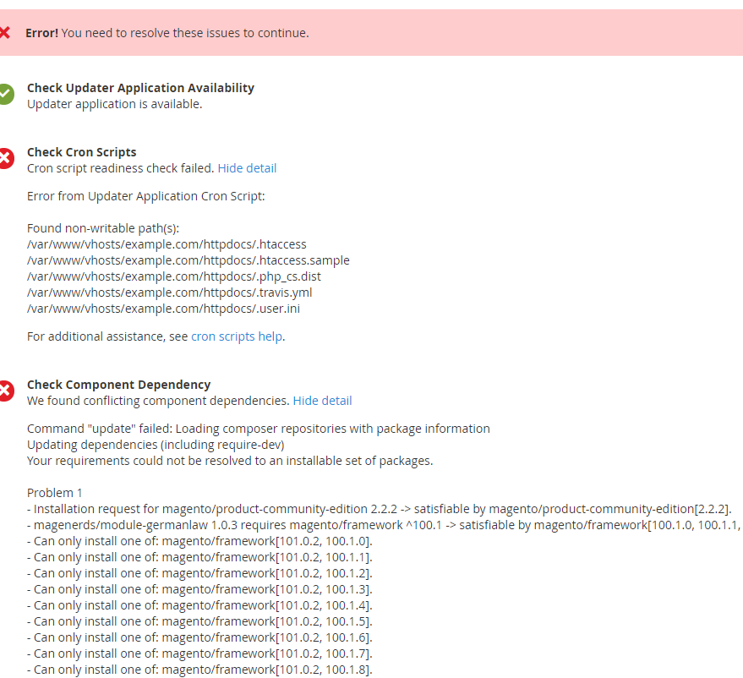Click the green checkmark for Updater Application Availability
The image size is (743, 678).
pyautogui.click(x=6, y=95)
